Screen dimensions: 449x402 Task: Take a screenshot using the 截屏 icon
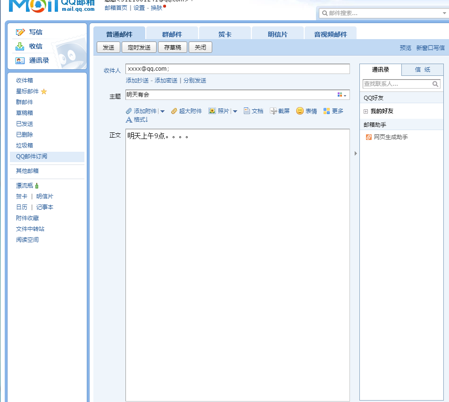[273, 111]
